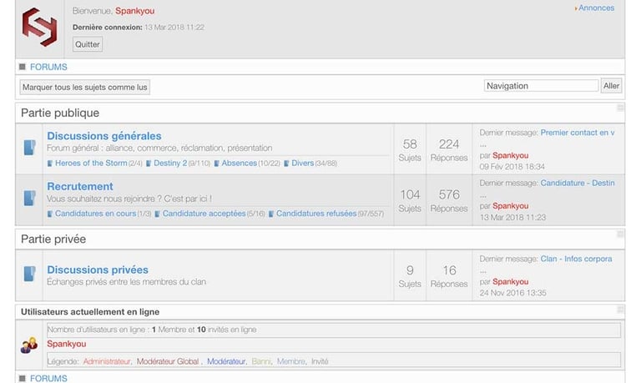Open Candidatures refusées subforum
This screenshot has height=383, width=641.
tap(316, 214)
